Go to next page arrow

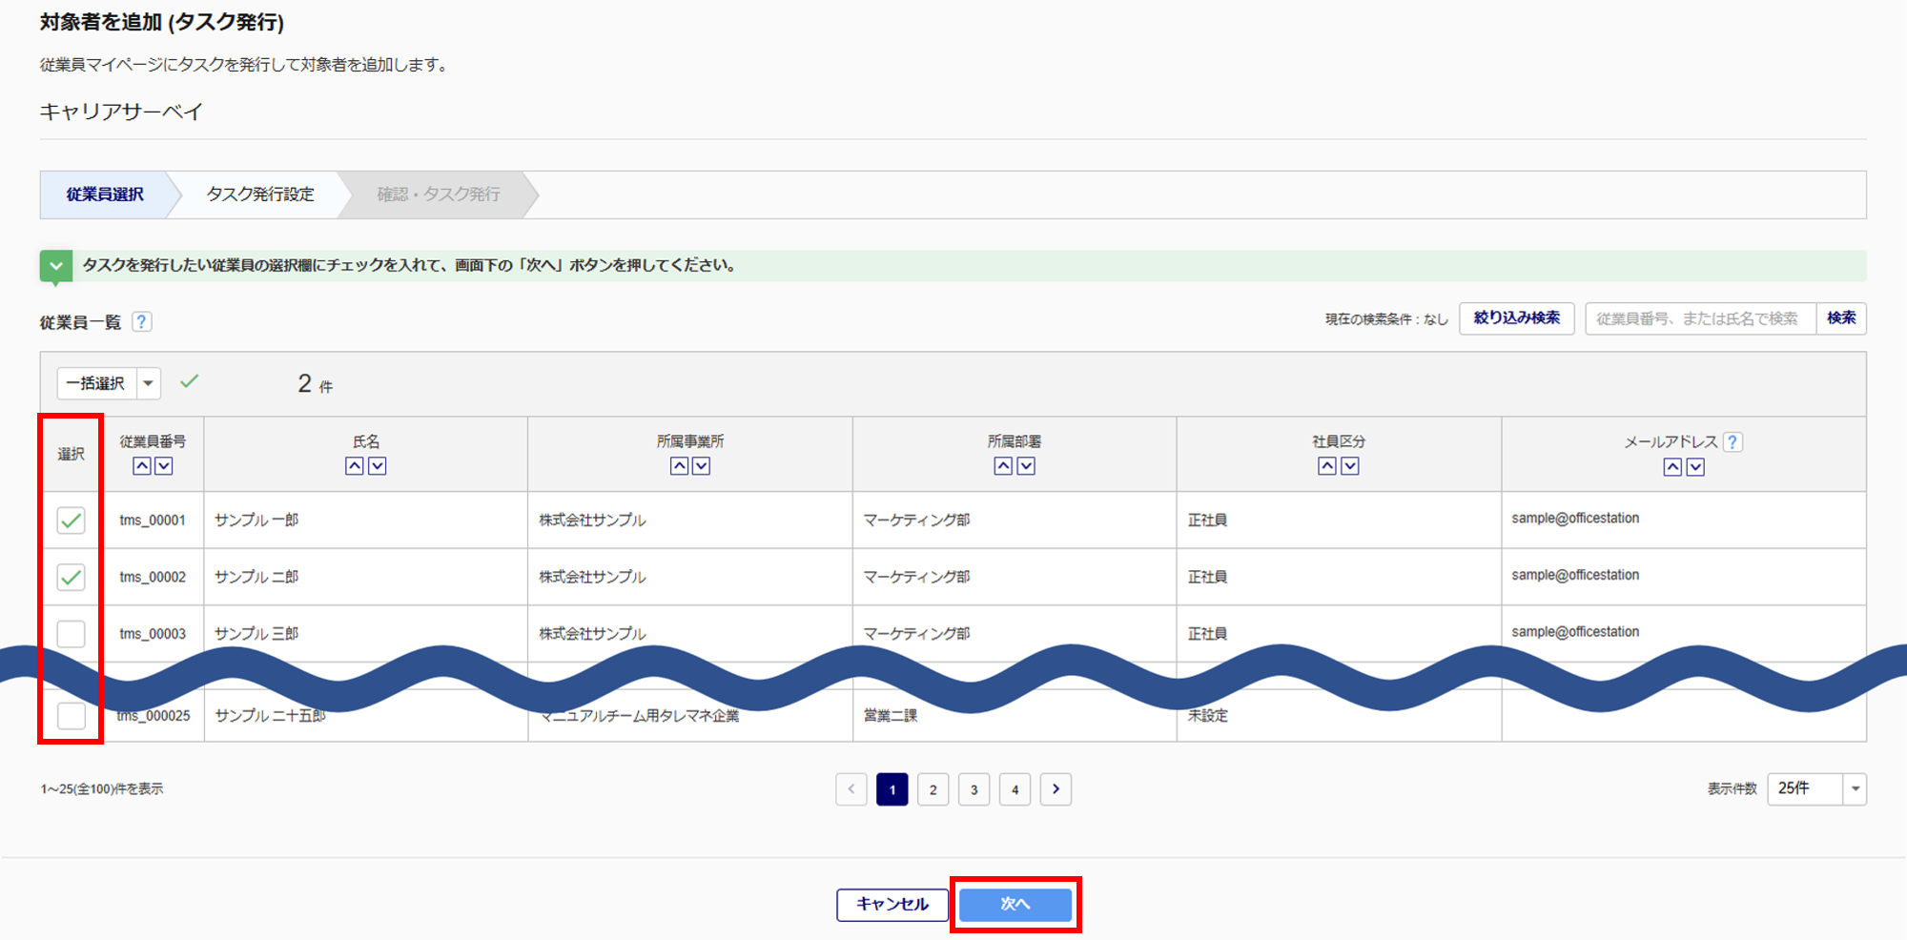tap(1056, 789)
